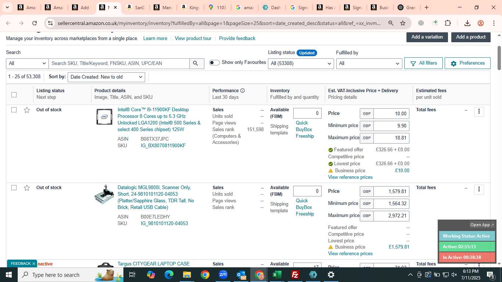
Task: Open Chrome extensions puzzle icon
Action: [x=448, y=23]
